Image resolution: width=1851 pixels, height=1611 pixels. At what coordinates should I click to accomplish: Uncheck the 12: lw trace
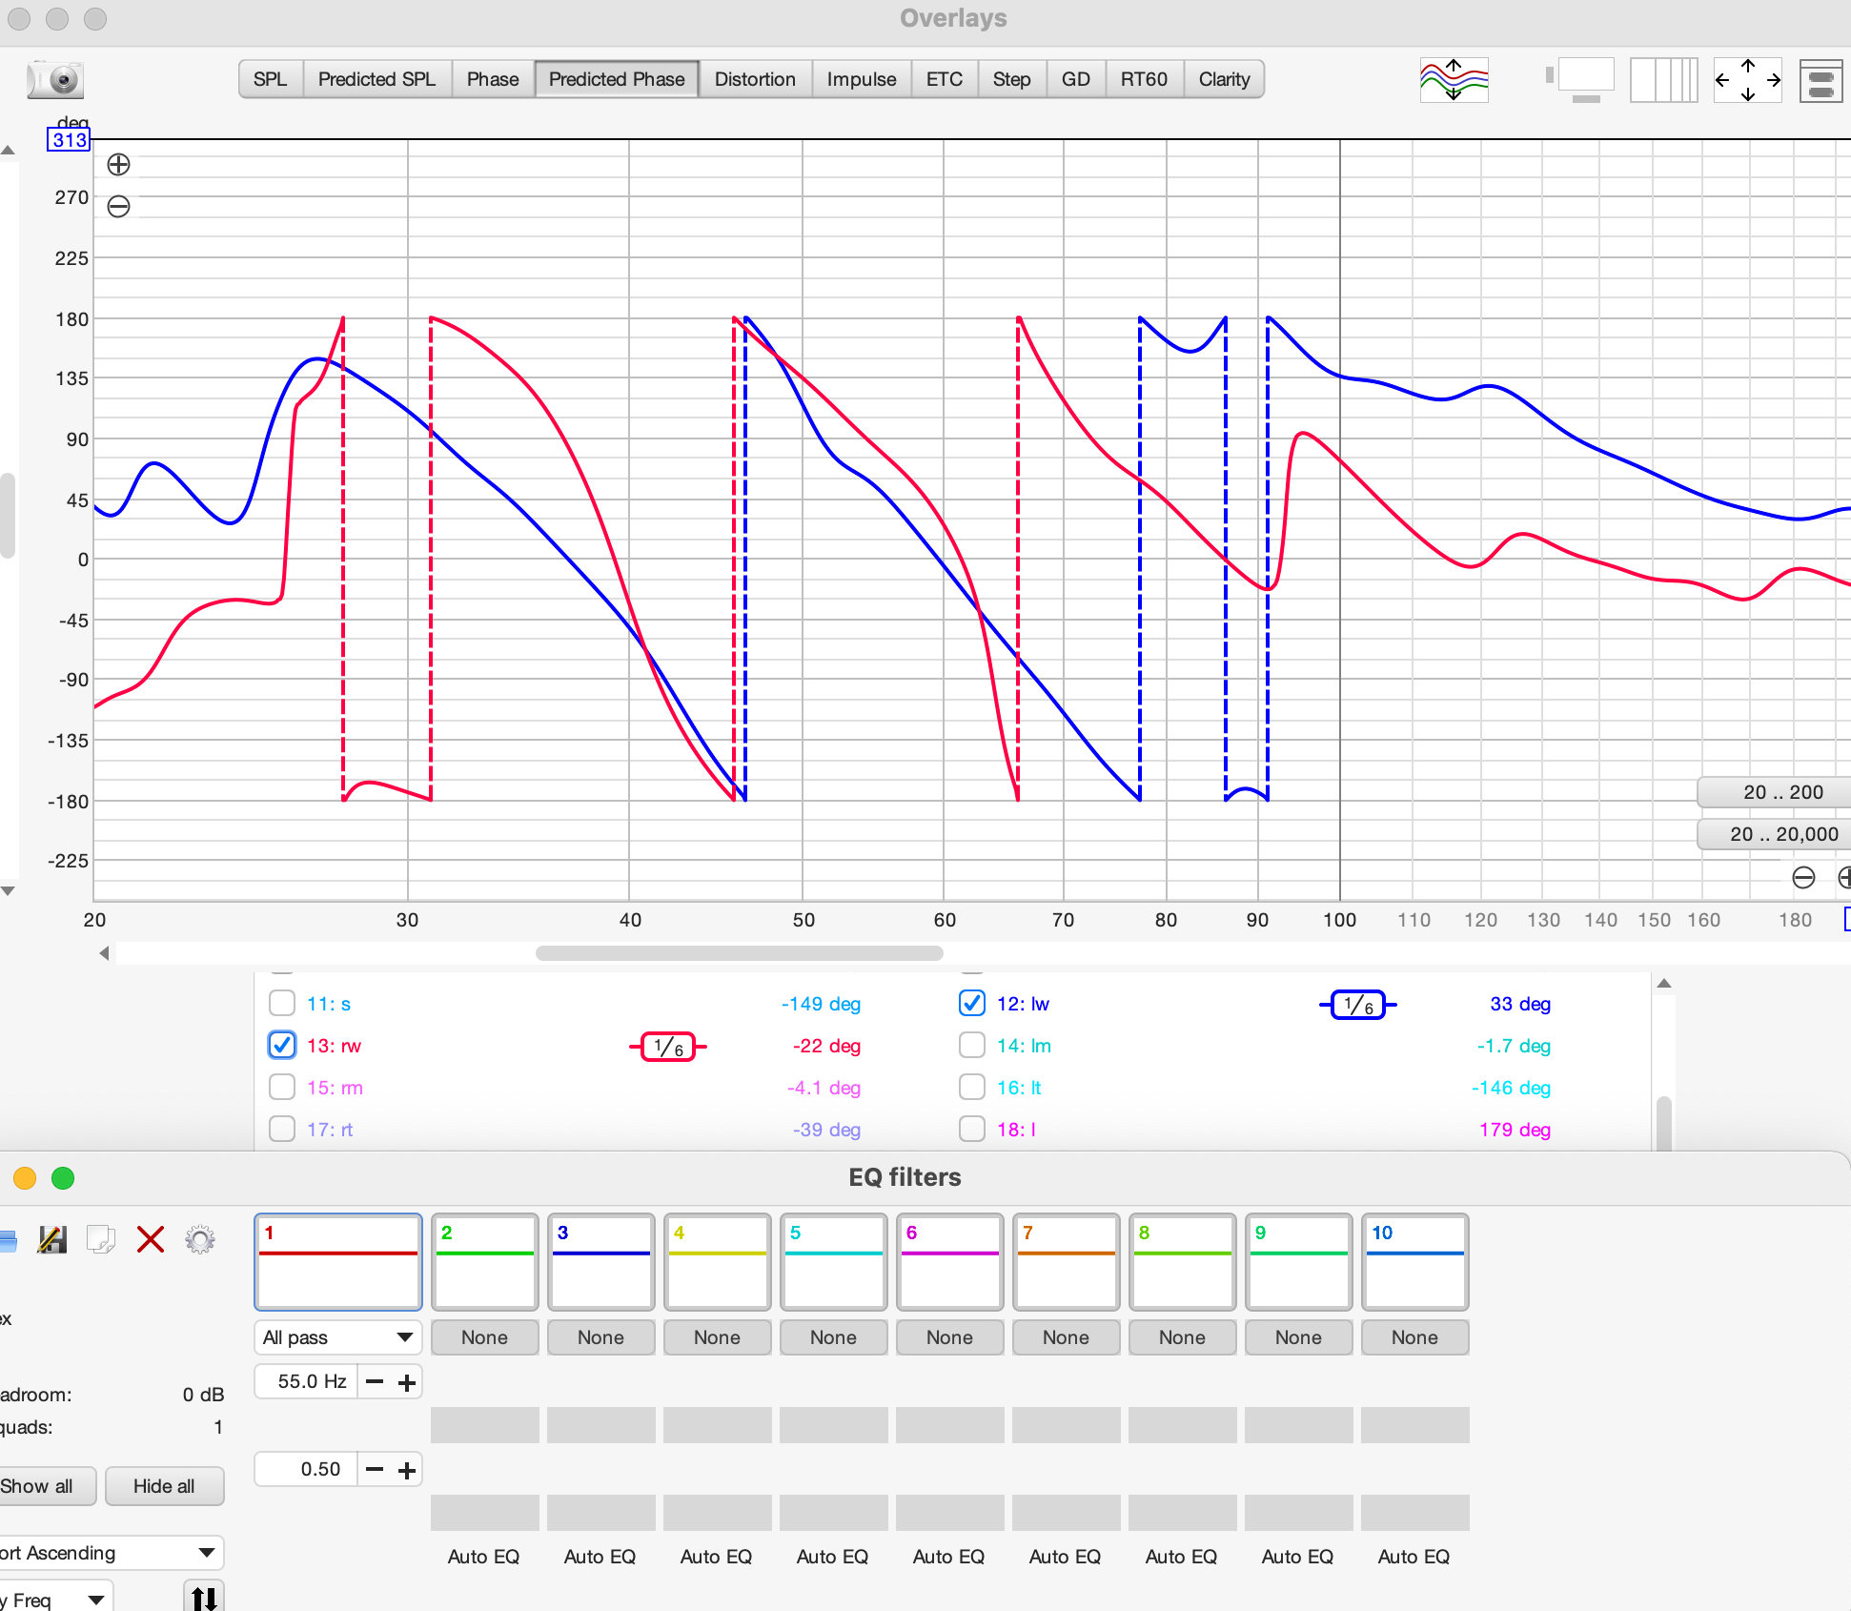click(972, 1004)
